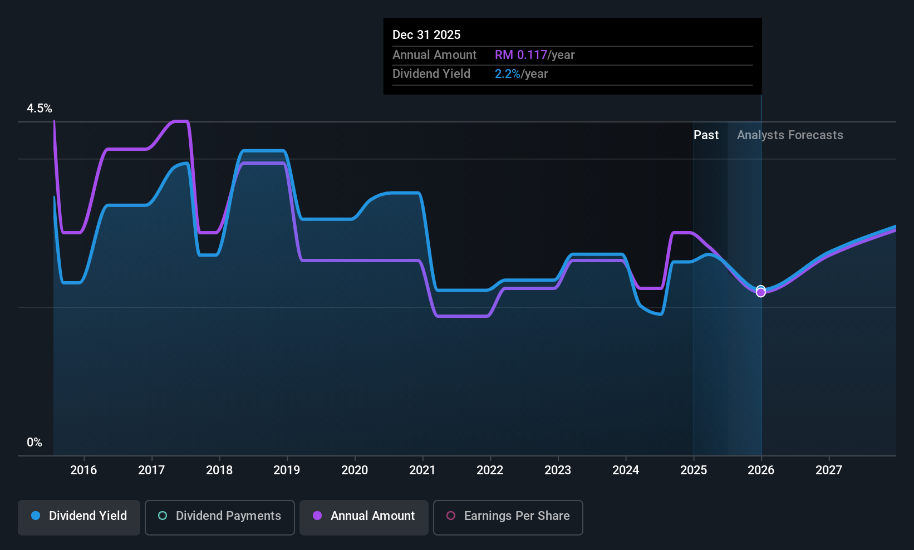Click the 2019 x-axis label
Screen dimensions: 914x550
tap(287, 470)
